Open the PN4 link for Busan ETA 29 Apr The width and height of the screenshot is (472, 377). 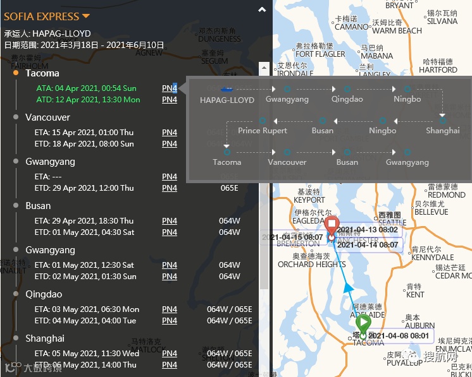(x=170, y=220)
